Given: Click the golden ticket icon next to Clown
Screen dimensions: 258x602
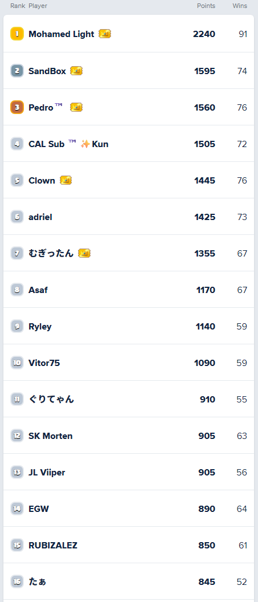Looking at the screenshot, I should pos(65,180).
